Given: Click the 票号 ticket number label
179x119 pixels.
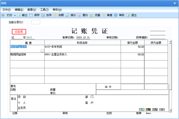Looking at the screenshot, I should click(x=13, y=86).
